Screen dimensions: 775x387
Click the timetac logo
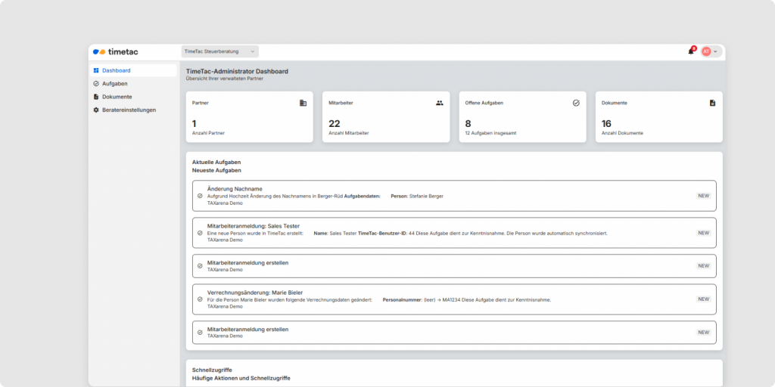click(115, 51)
